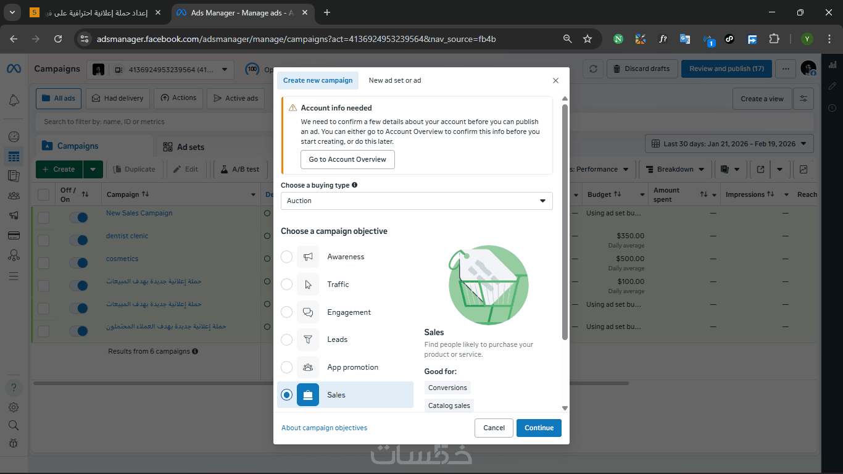This screenshot has width=843, height=474.
Task: Open the Meta logo menu
Action: (14, 69)
